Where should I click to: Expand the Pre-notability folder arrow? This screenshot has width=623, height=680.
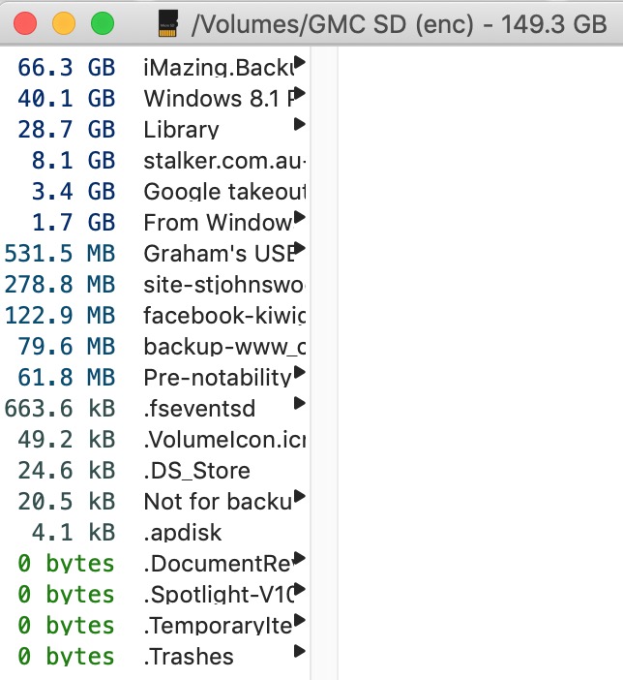click(300, 373)
